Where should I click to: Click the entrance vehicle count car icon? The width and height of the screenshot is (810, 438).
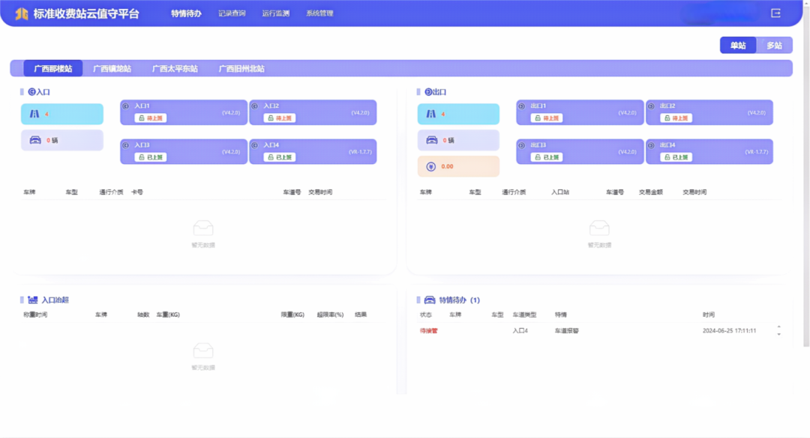(x=34, y=140)
